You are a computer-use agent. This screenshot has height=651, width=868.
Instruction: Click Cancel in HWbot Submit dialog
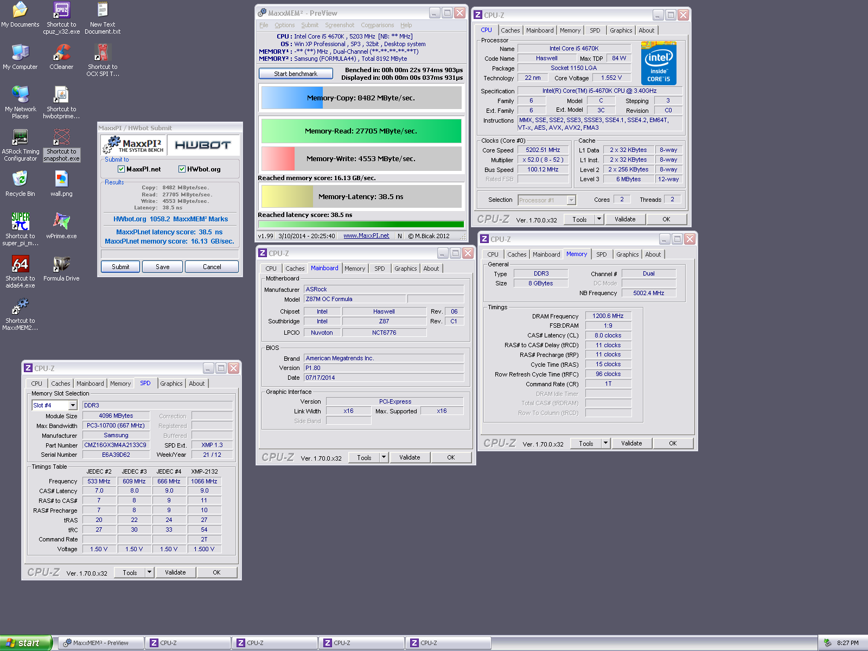[x=212, y=267]
